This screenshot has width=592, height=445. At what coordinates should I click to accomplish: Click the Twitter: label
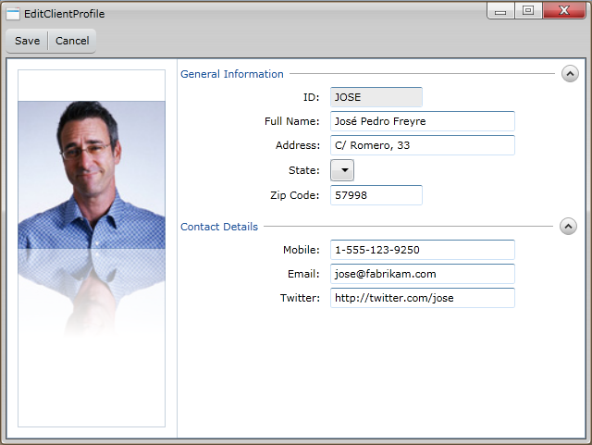pos(300,298)
